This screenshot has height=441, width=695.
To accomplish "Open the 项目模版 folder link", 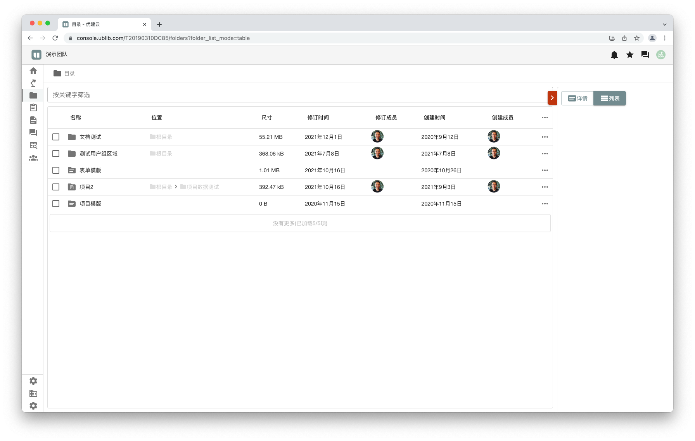I will coord(90,204).
